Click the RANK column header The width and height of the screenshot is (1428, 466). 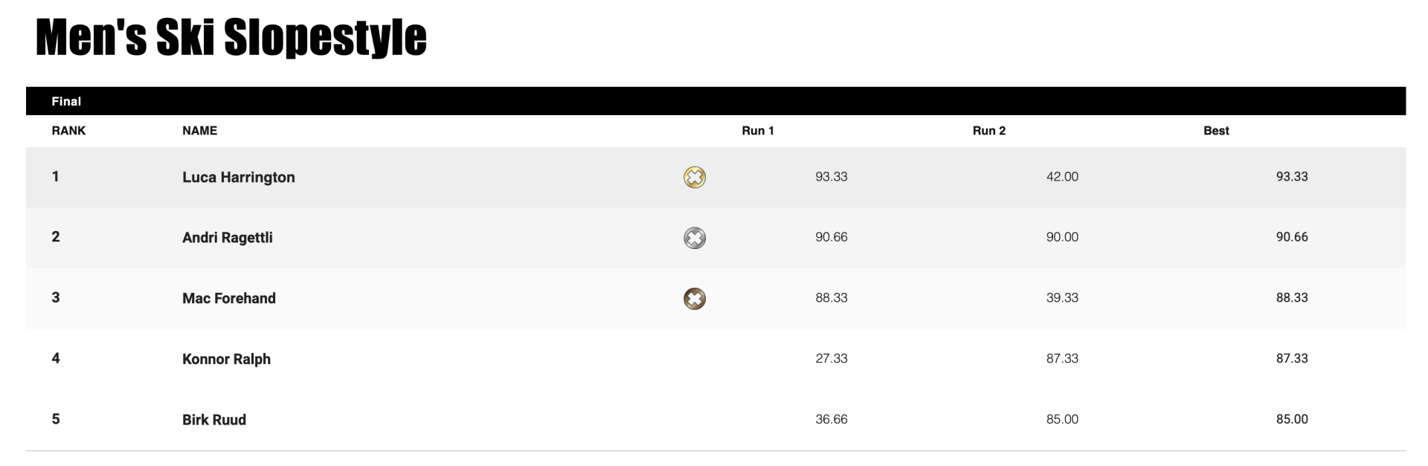[68, 131]
